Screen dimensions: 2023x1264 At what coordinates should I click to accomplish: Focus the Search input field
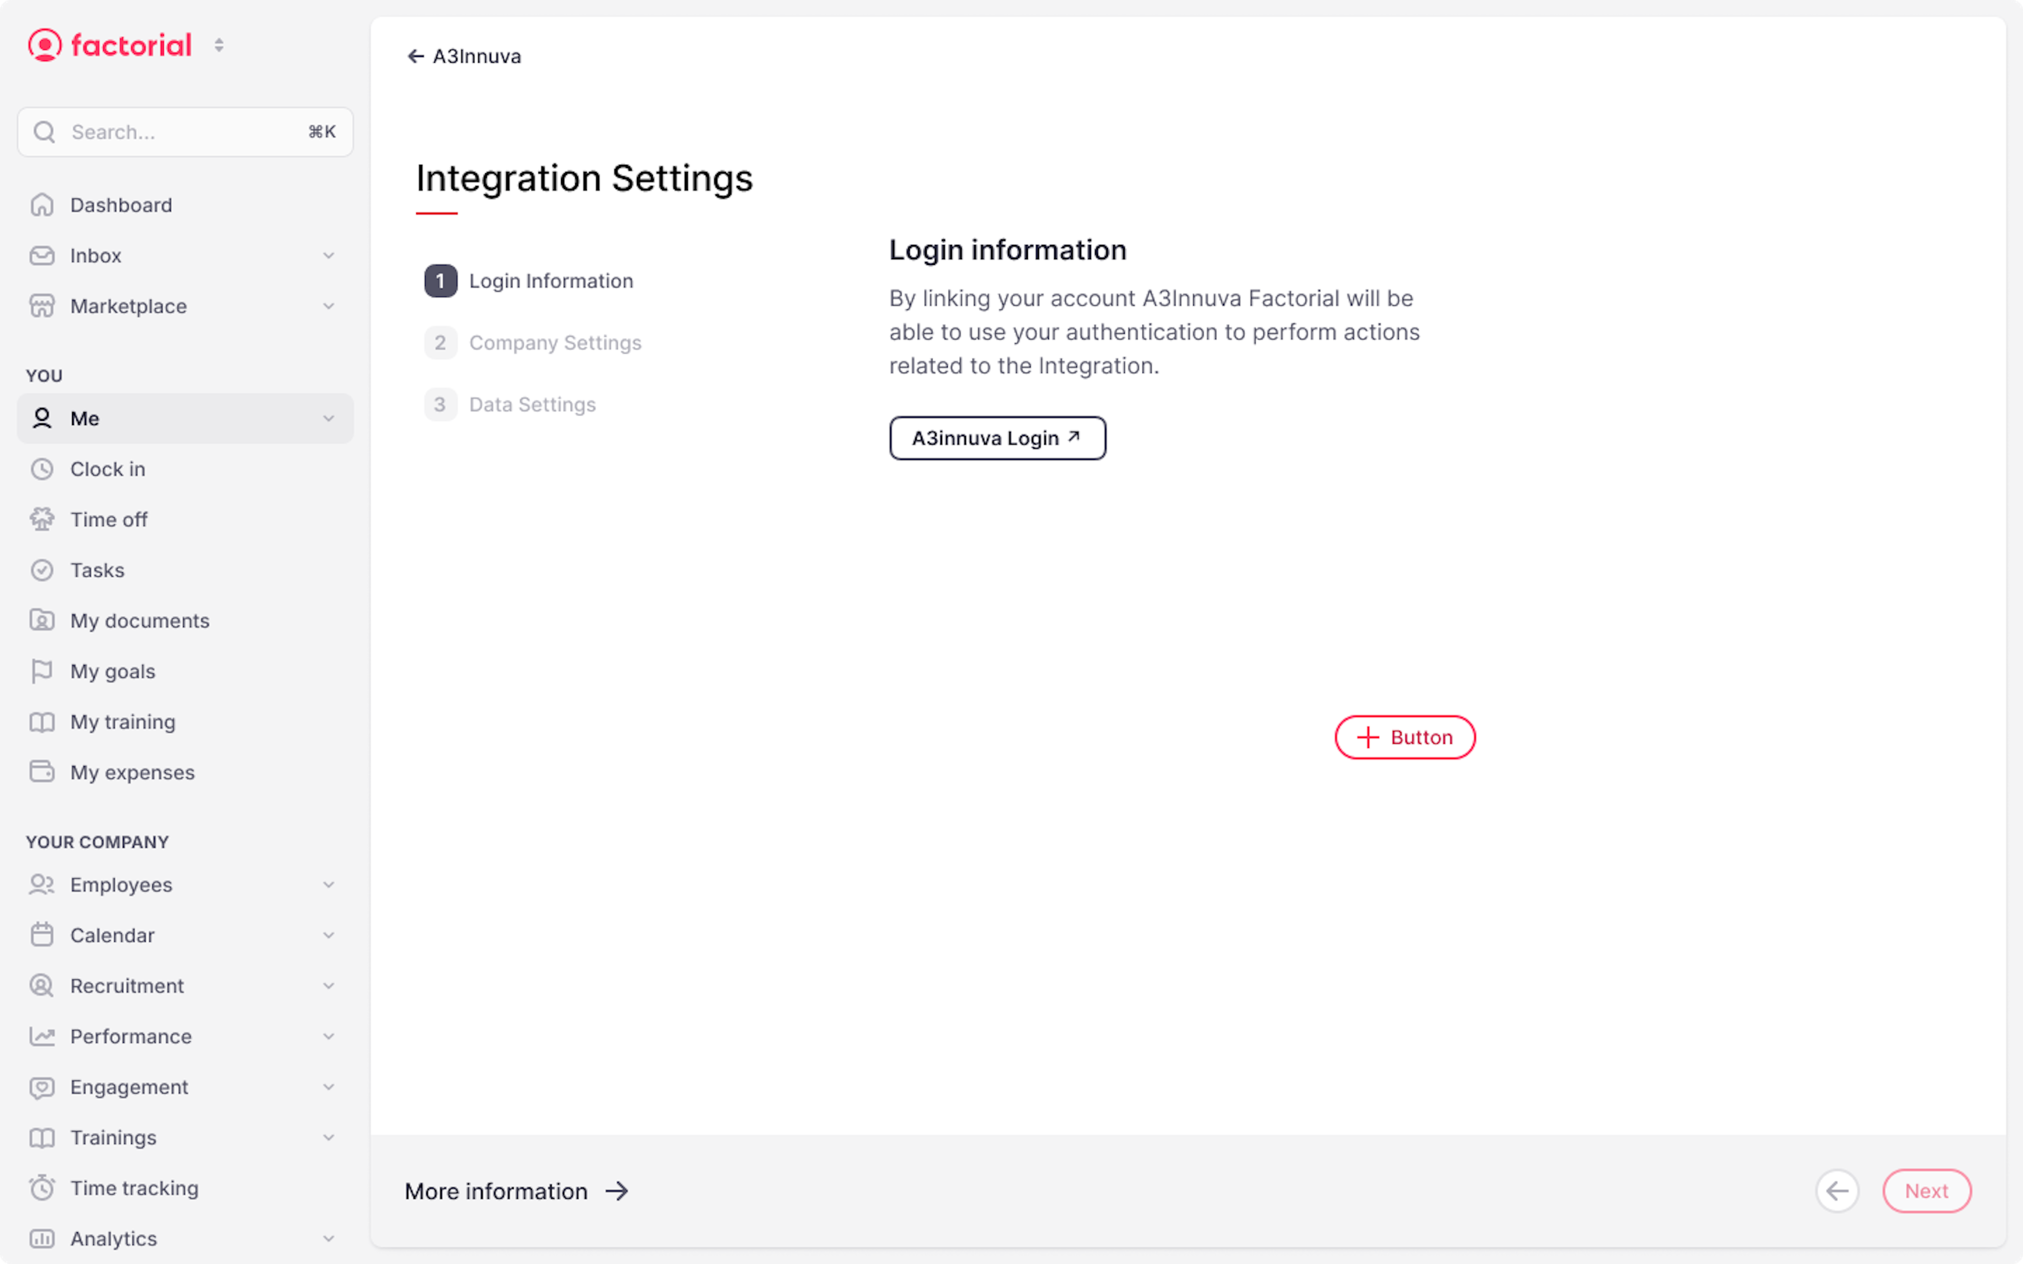[x=185, y=132]
